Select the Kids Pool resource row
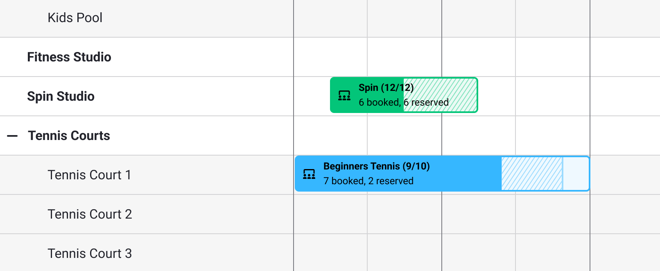660x271 pixels. pos(75,18)
